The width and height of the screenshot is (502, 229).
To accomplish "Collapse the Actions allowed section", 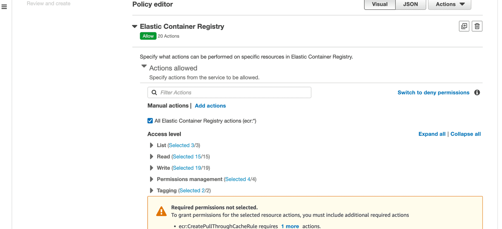I will 144,66.
